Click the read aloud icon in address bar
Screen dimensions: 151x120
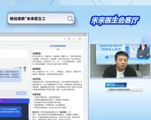click(x=65, y=39)
